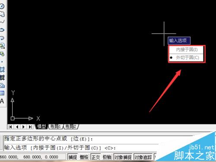Toggle 捕捉 snap mode

pos(73,157)
